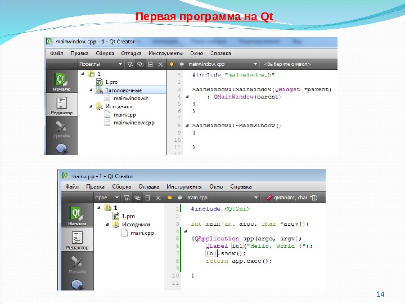Viewport: 405px width, 304px height.
Task: Open Файл menu in mainwindow.cpp window
Action: 57,53
